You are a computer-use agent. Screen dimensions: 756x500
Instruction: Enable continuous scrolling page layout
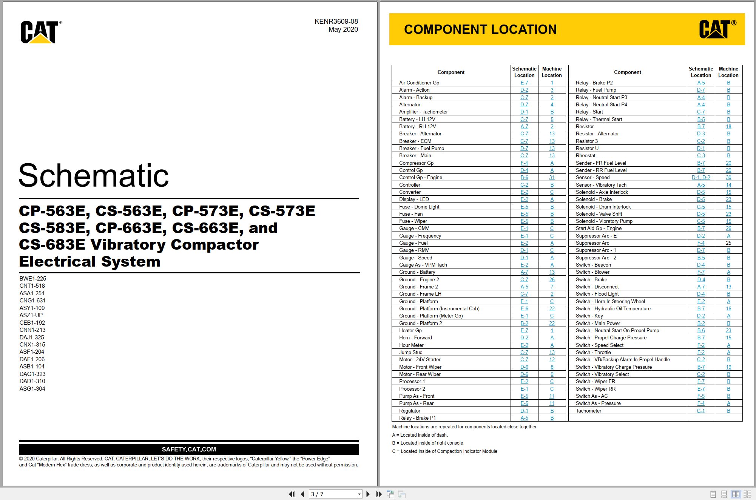pos(724,494)
